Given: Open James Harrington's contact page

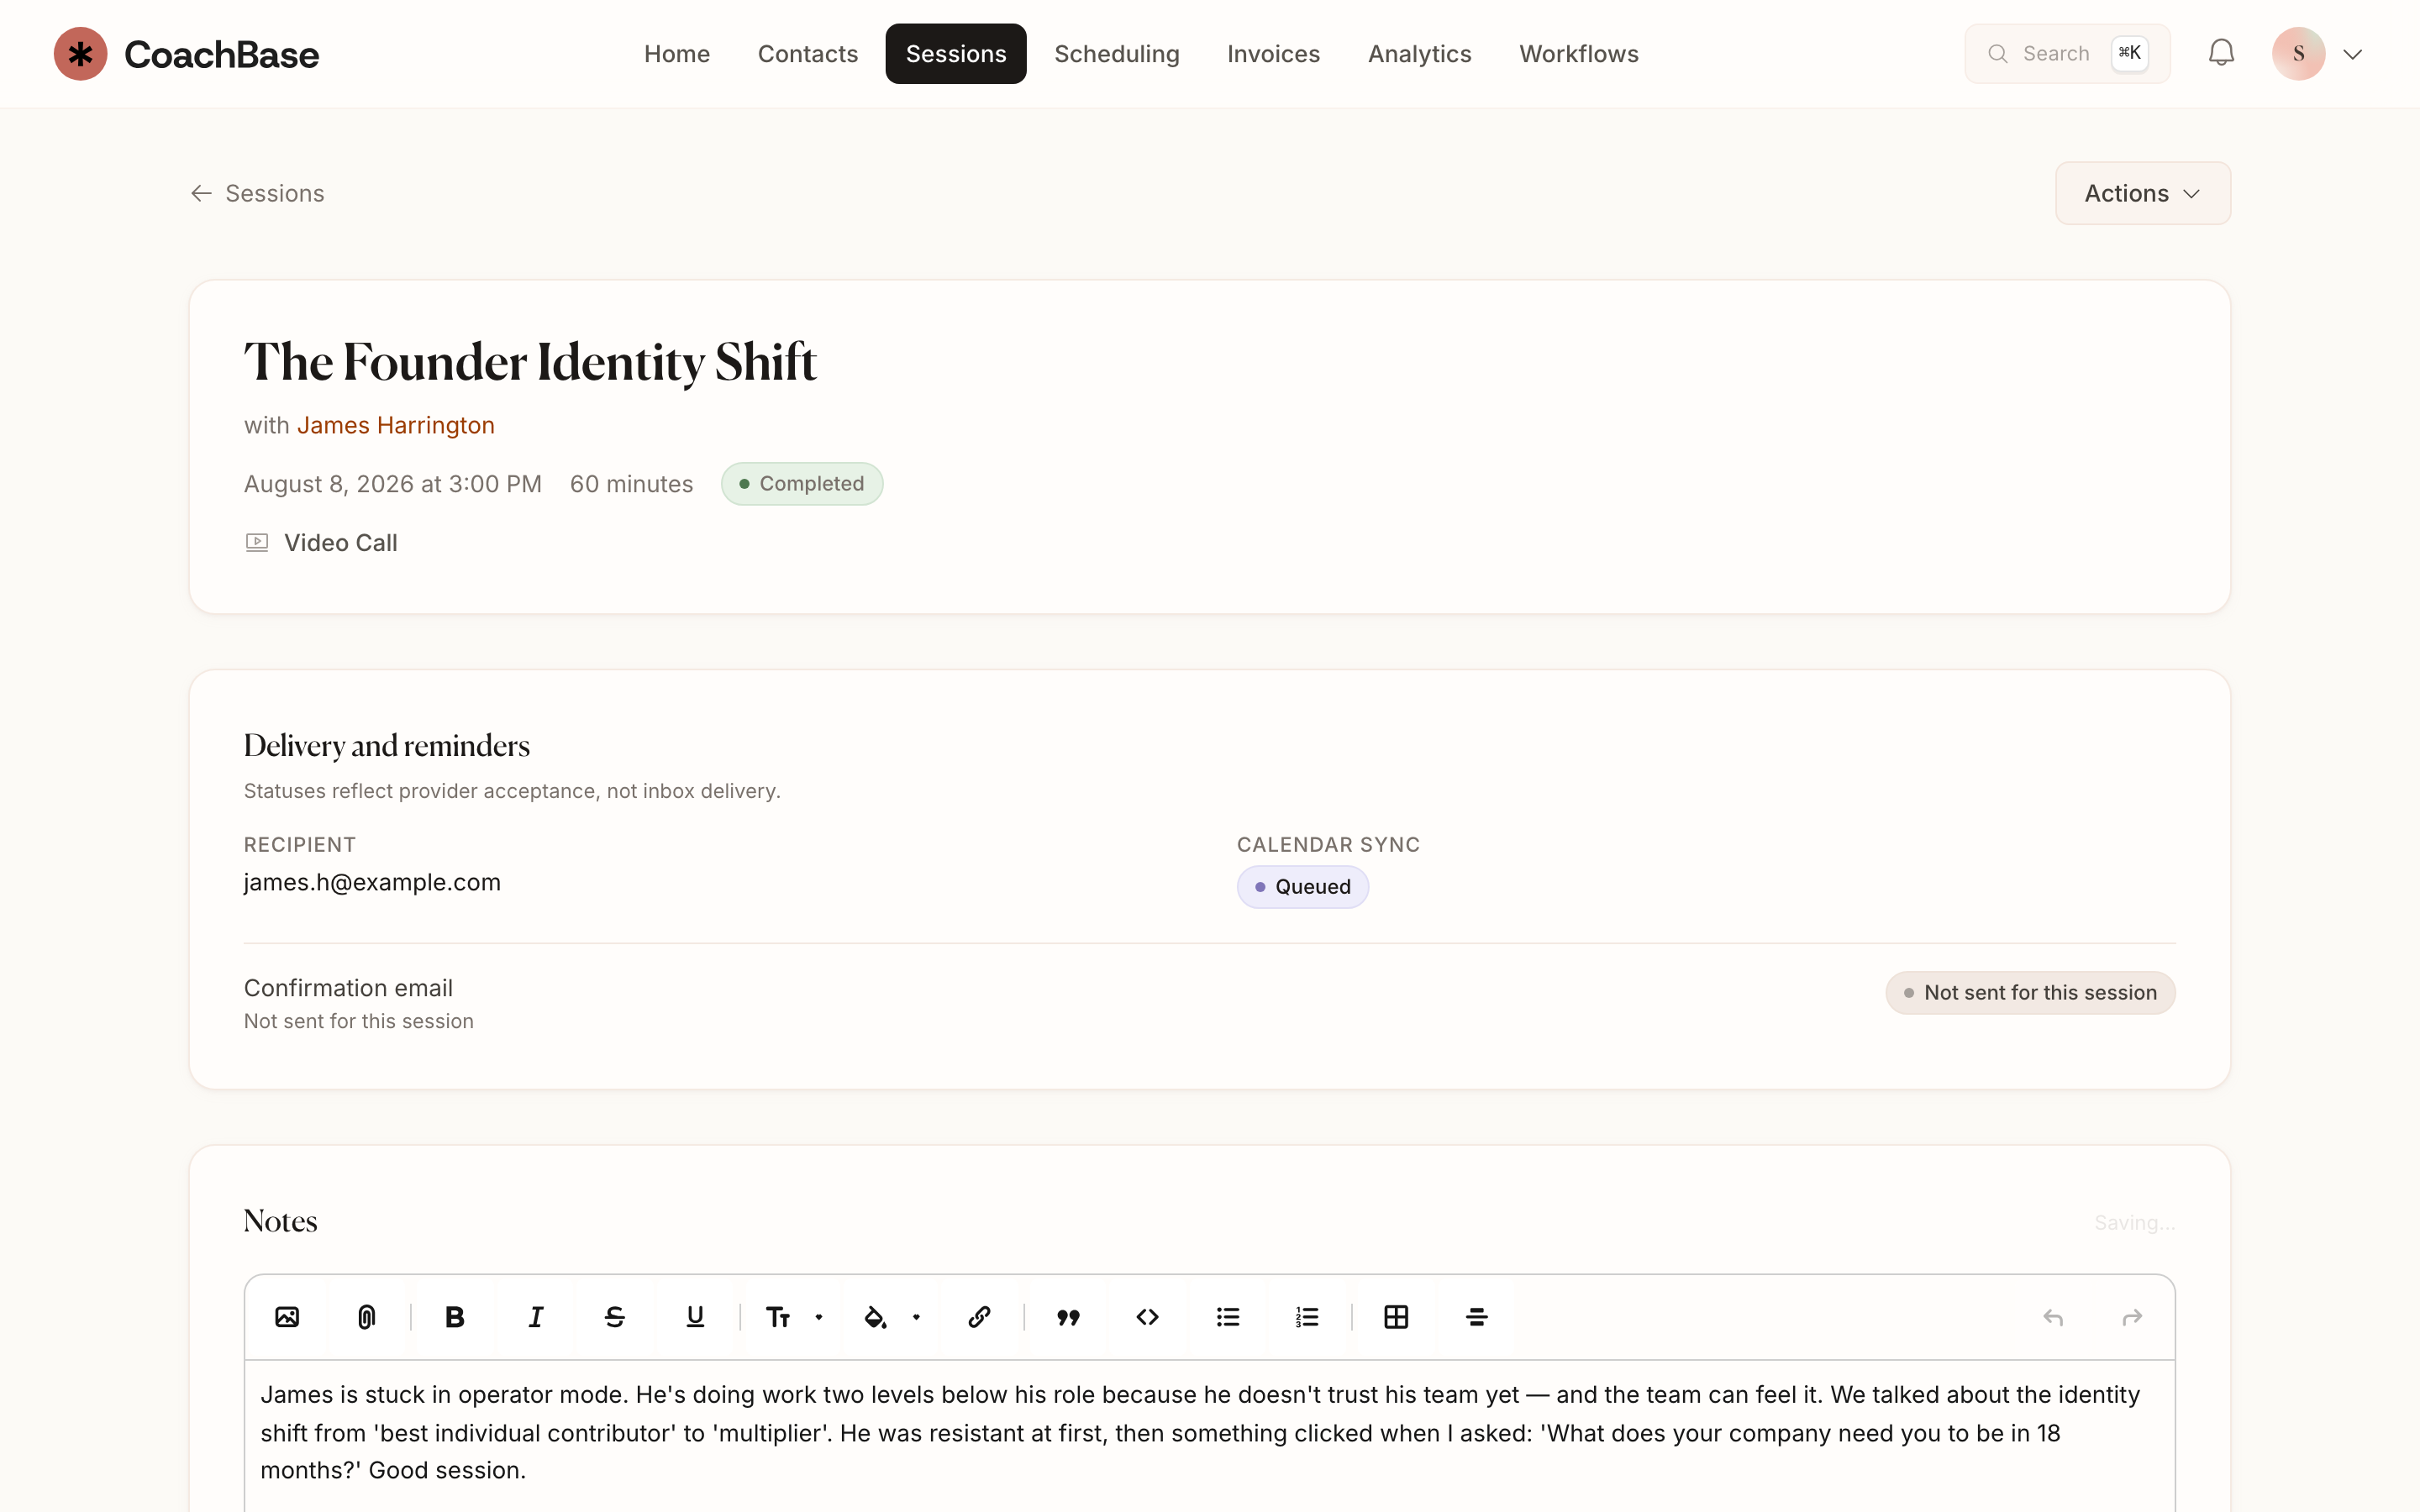Looking at the screenshot, I should [396, 425].
